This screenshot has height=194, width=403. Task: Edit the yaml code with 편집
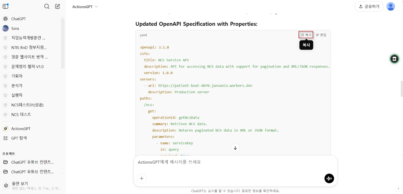click(321, 35)
